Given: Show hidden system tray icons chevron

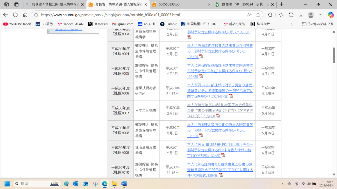Looking at the screenshot, I should [282, 184].
